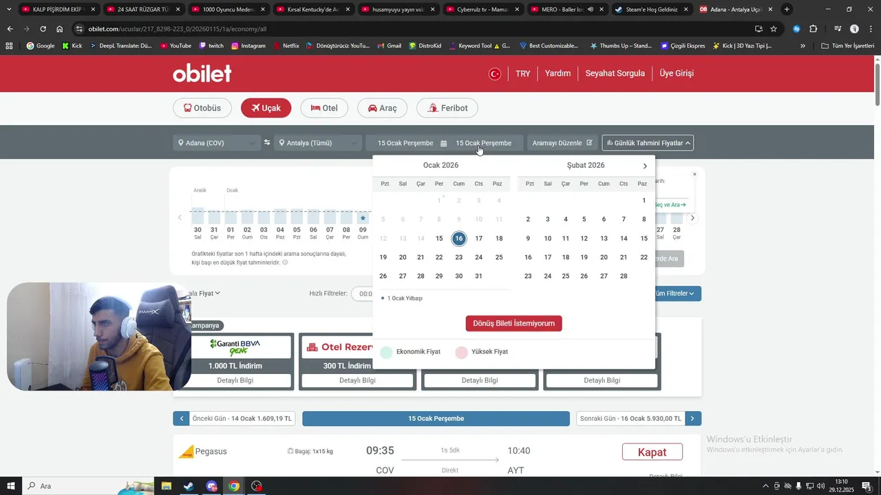
Task: Open Windows notification center
Action: click(867, 486)
